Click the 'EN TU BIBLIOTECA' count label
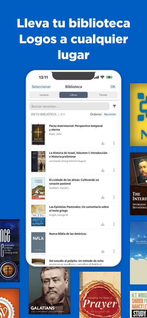Image resolution: width=147 pixels, height=318 pixels. tap(48, 114)
